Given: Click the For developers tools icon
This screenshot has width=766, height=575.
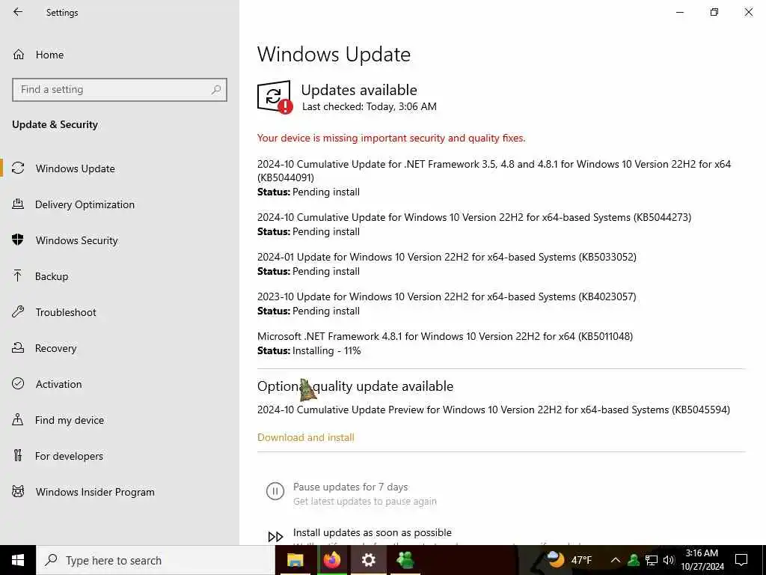Looking at the screenshot, I should click(x=18, y=455).
